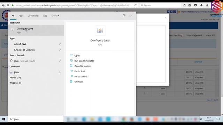Click Open action for Configure Java
Image resolution: width=223 pixels, height=125 pixels.
point(77,56)
